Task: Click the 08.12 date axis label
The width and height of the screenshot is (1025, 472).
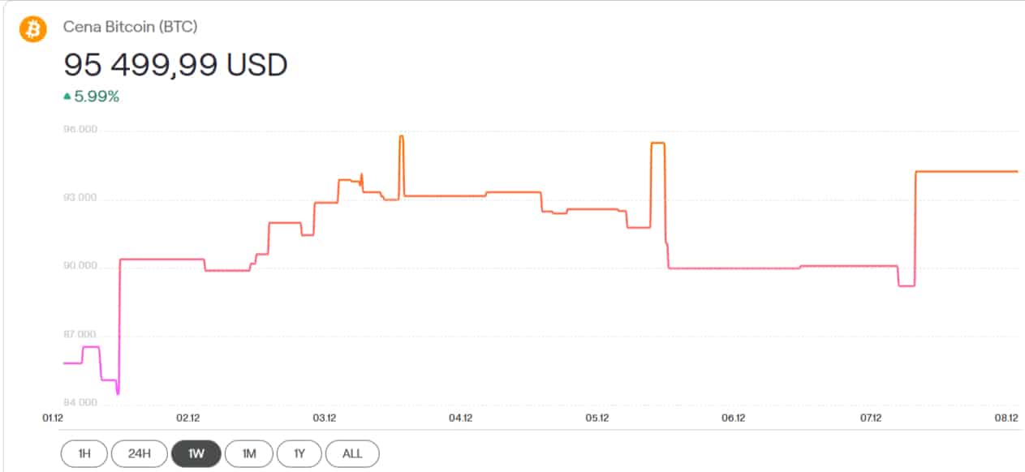Action: coord(1006,418)
